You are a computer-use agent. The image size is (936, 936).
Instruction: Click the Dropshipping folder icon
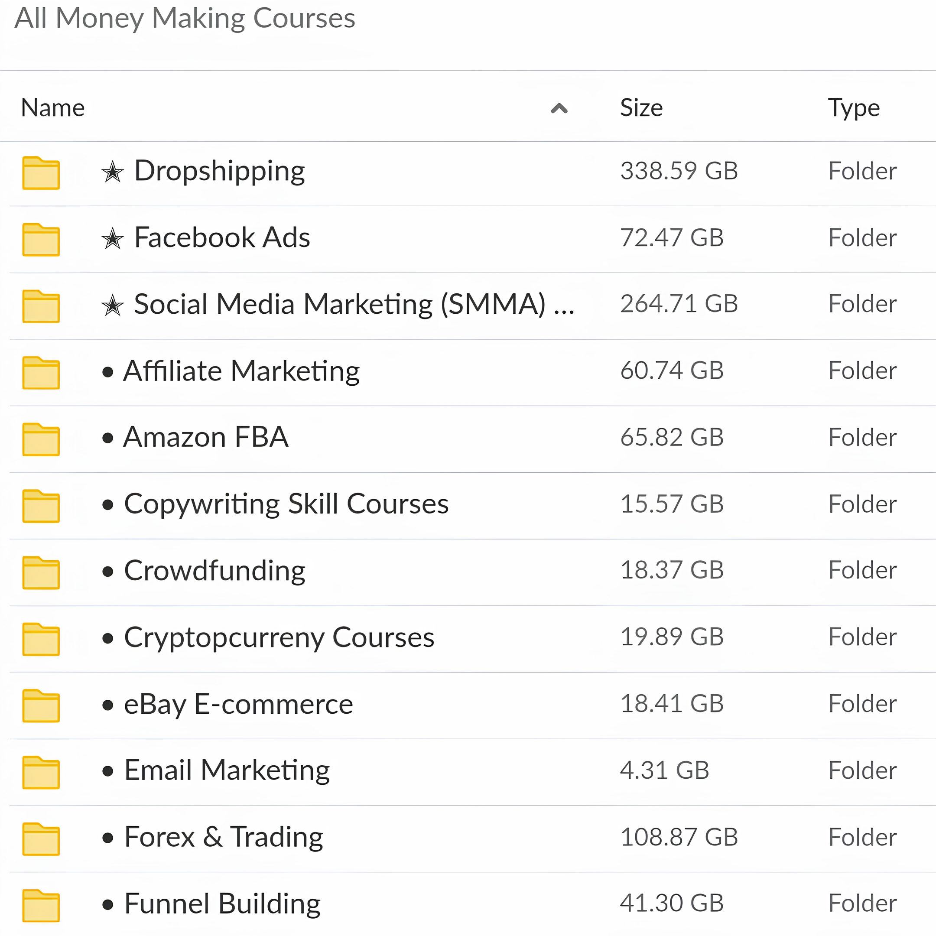click(x=41, y=173)
